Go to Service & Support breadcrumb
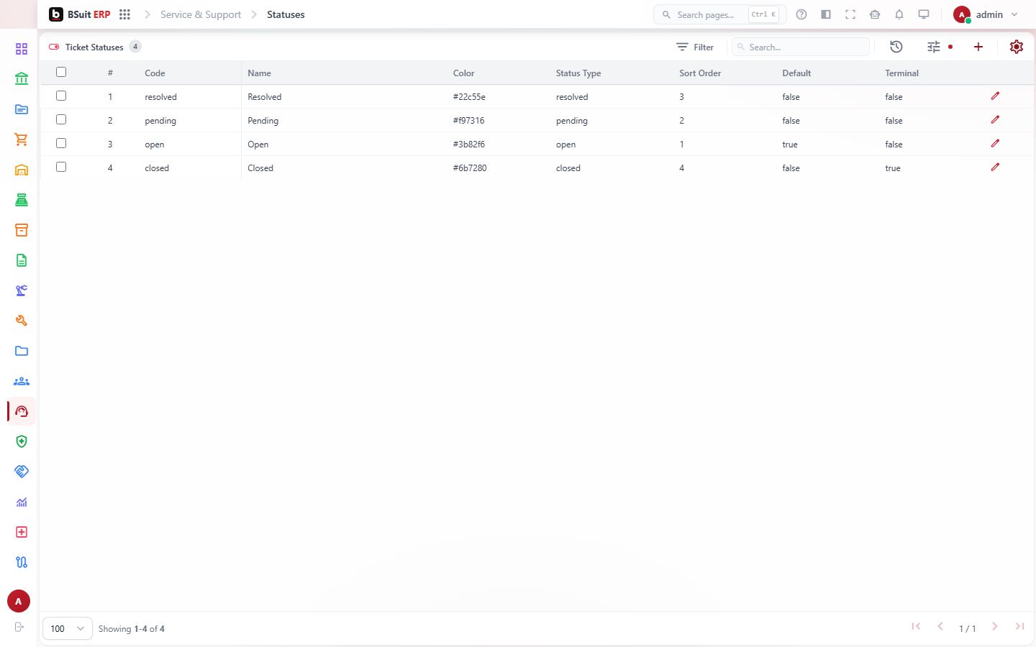Screen dimensions: 1036x647 point(201,14)
